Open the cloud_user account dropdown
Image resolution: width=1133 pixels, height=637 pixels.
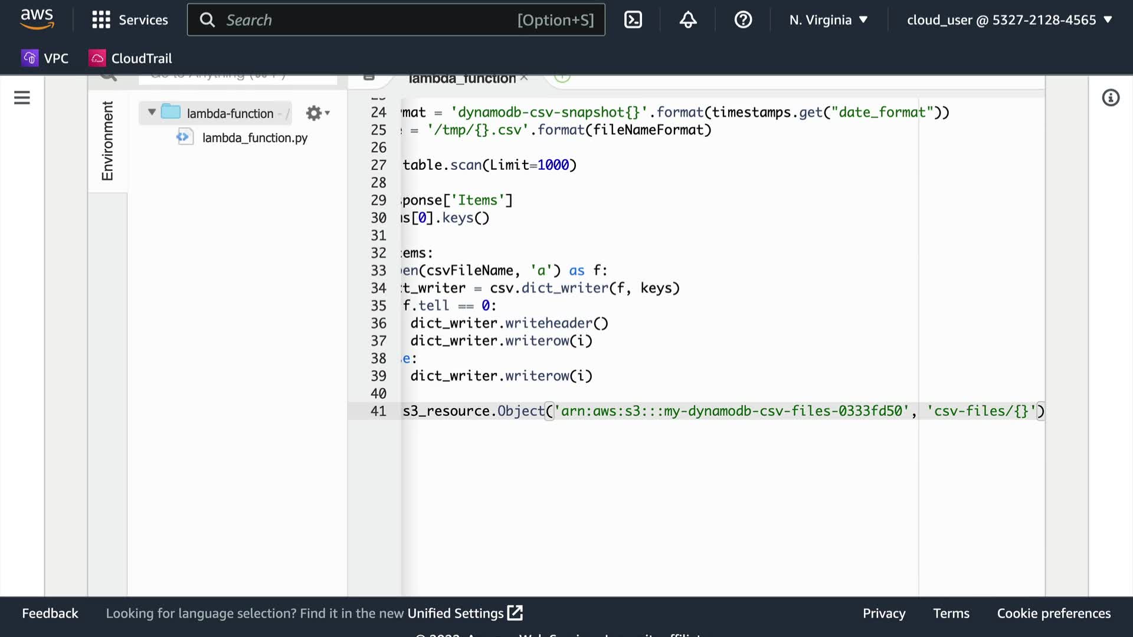(x=1009, y=20)
